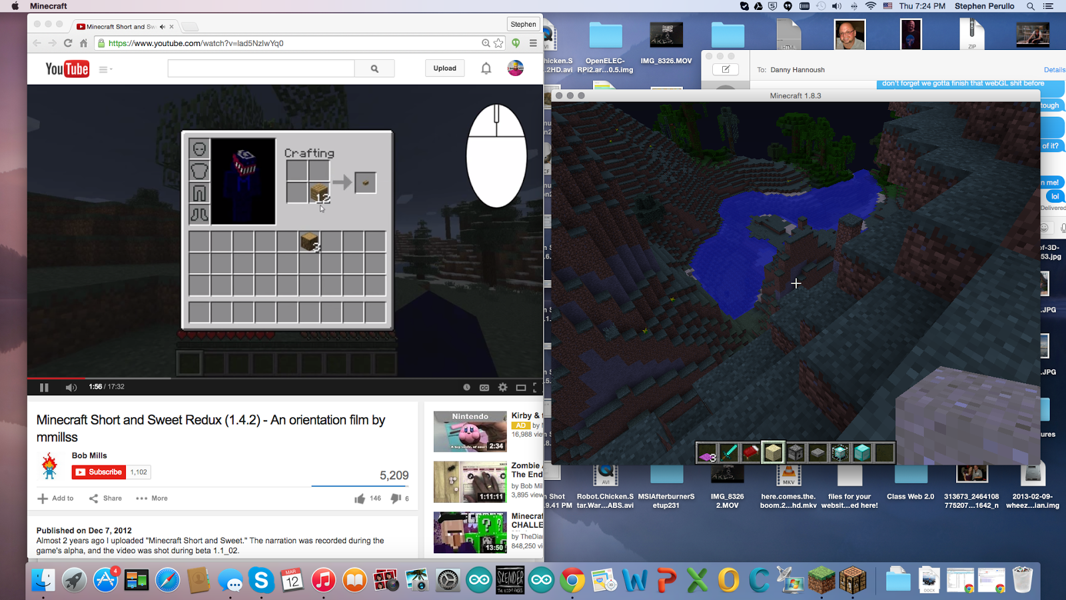This screenshot has width=1066, height=600.
Task: Toggle closed captions on the video
Action: pos(484,387)
